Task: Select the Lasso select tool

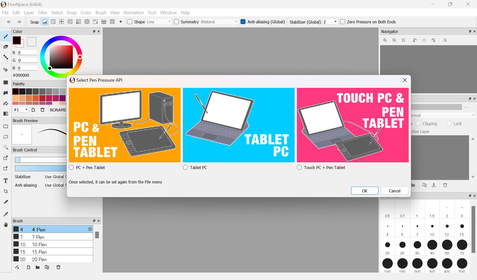Action: (5, 137)
